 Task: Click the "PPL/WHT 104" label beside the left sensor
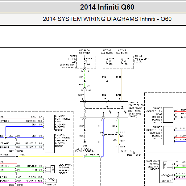34,181
